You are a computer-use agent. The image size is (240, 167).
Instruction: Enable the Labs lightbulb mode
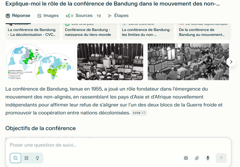(x=38, y=158)
